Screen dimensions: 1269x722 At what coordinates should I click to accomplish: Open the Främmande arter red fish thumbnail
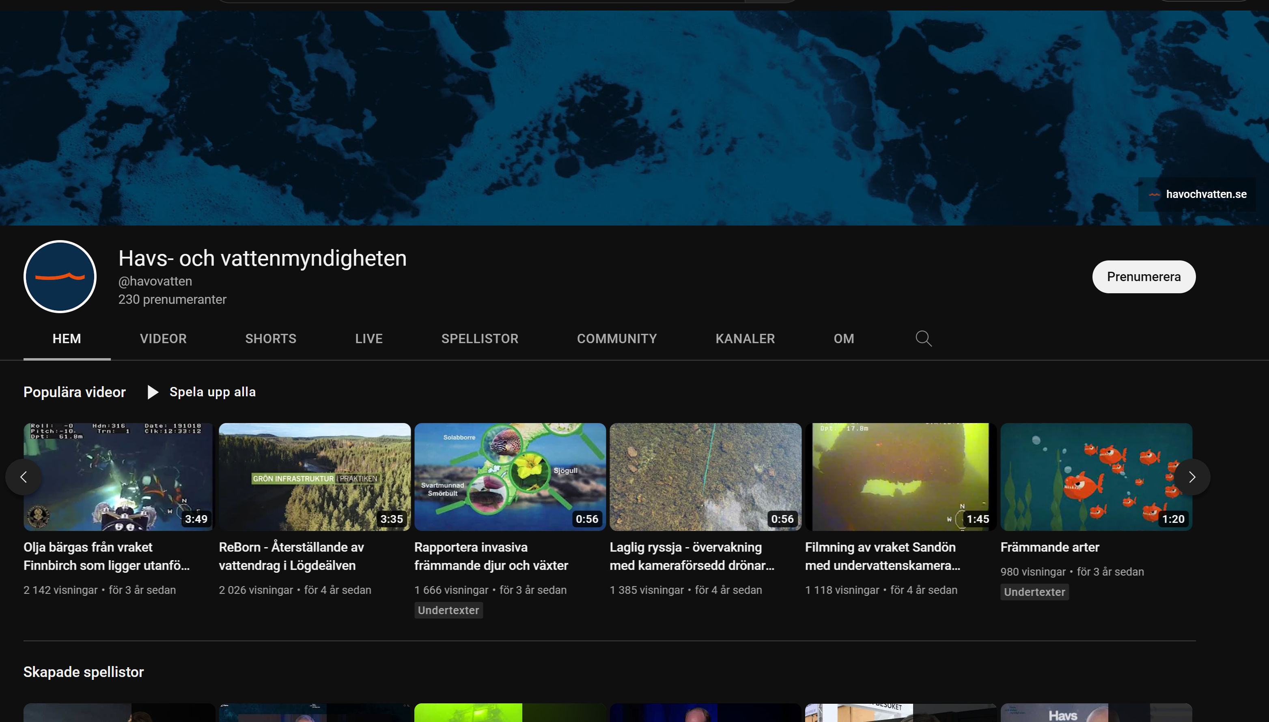[x=1097, y=477]
